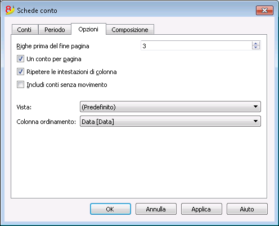This screenshot has width=279, height=226.
Task: Click the Righe prima del fine pagina field
Action: click(196, 46)
